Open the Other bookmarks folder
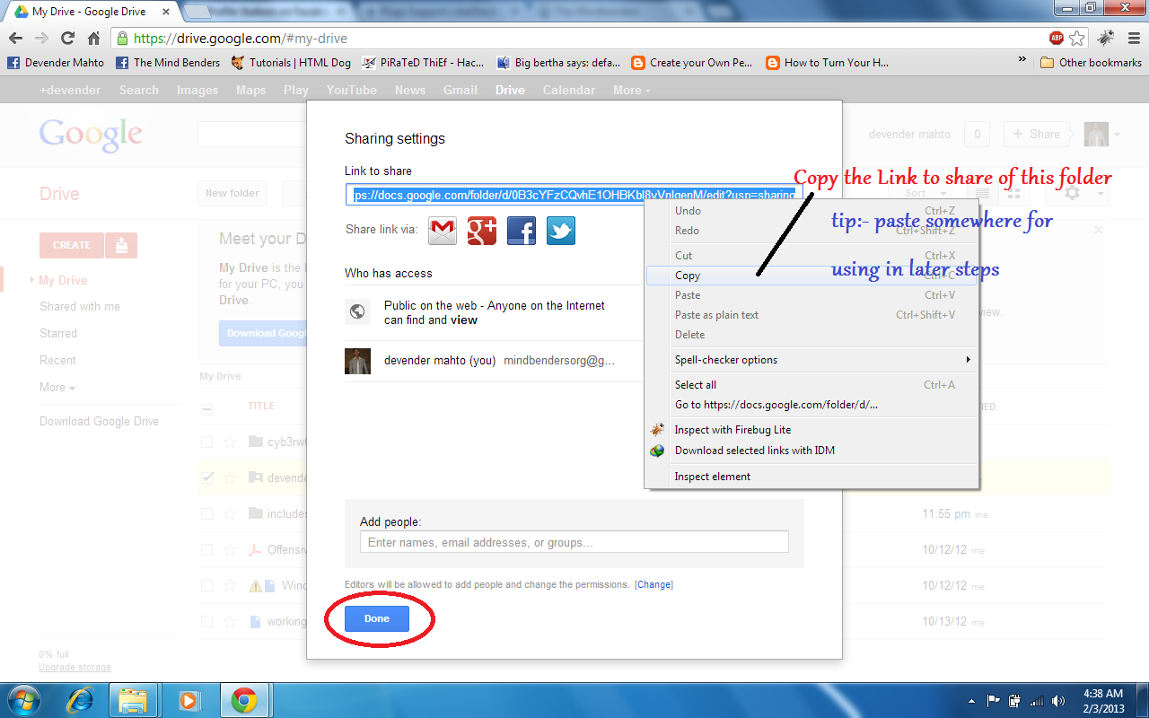 tap(1091, 62)
